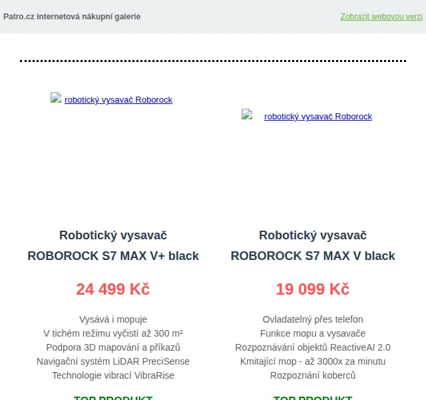The width and height of the screenshot is (426, 400).
Task: Click 'Podpora 3D mapování a příkazů'
Action: pos(113,347)
